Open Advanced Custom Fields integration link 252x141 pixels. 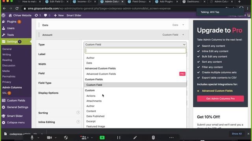217,91
